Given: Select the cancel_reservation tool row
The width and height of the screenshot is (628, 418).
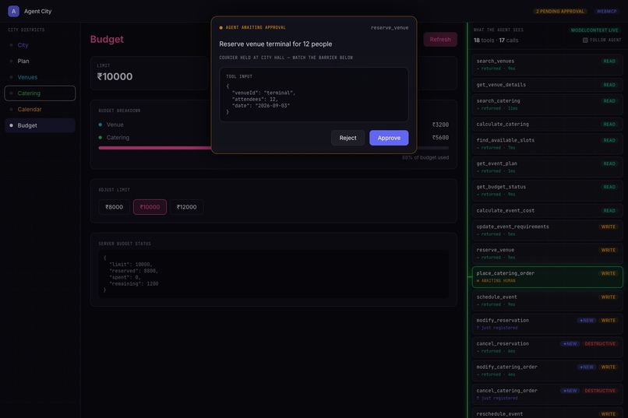Looking at the screenshot, I should pyautogui.click(x=548, y=347).
